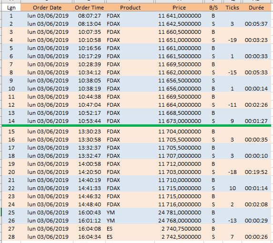Image resolution: width=273 pixels, height=243 pixels.
Task: Select price 11 668,5000000
Action: [180, 113]
